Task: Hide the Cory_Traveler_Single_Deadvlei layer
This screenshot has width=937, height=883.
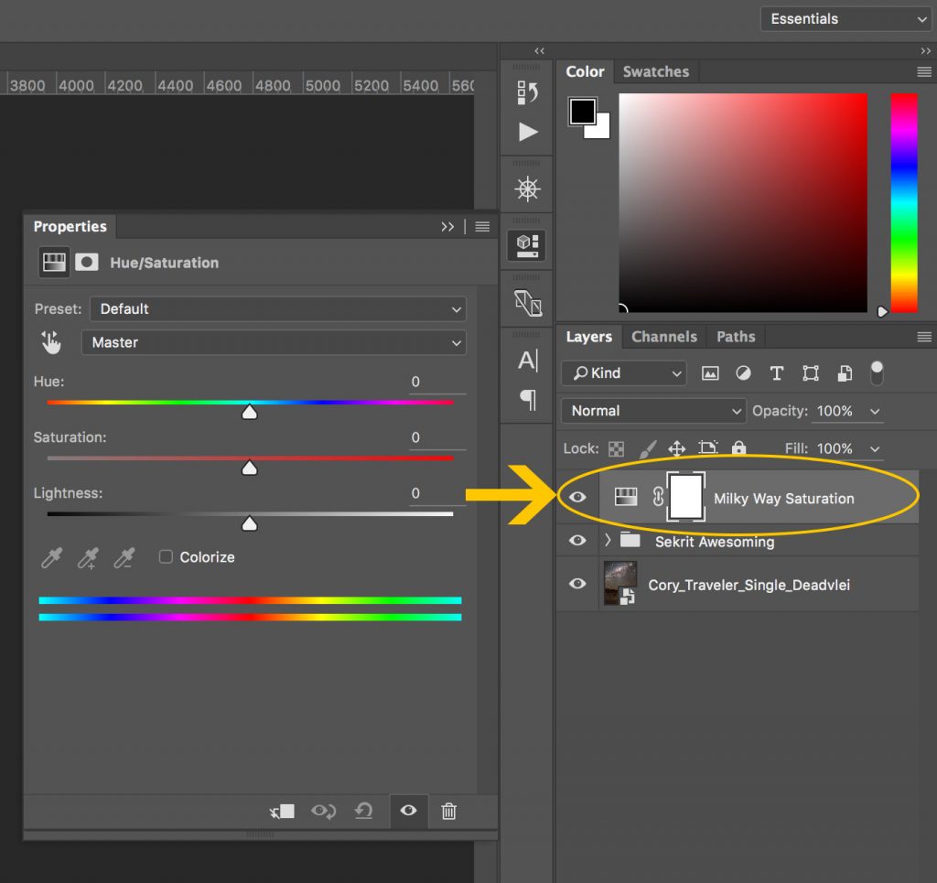Action: (576, 584)
